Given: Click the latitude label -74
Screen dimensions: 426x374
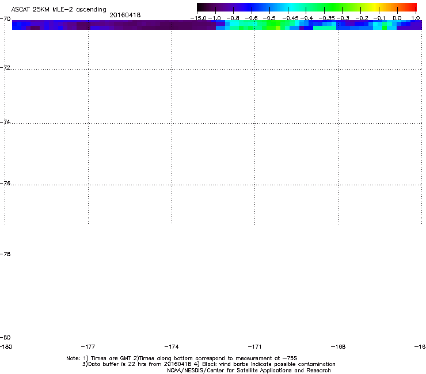Looking at the screenshot, I should (5, 121).
